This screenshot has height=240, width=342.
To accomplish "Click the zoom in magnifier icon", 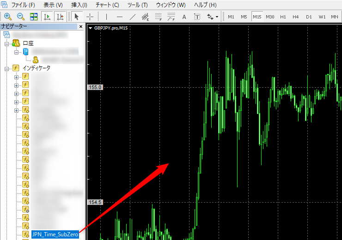I will (x=8, y=17).
